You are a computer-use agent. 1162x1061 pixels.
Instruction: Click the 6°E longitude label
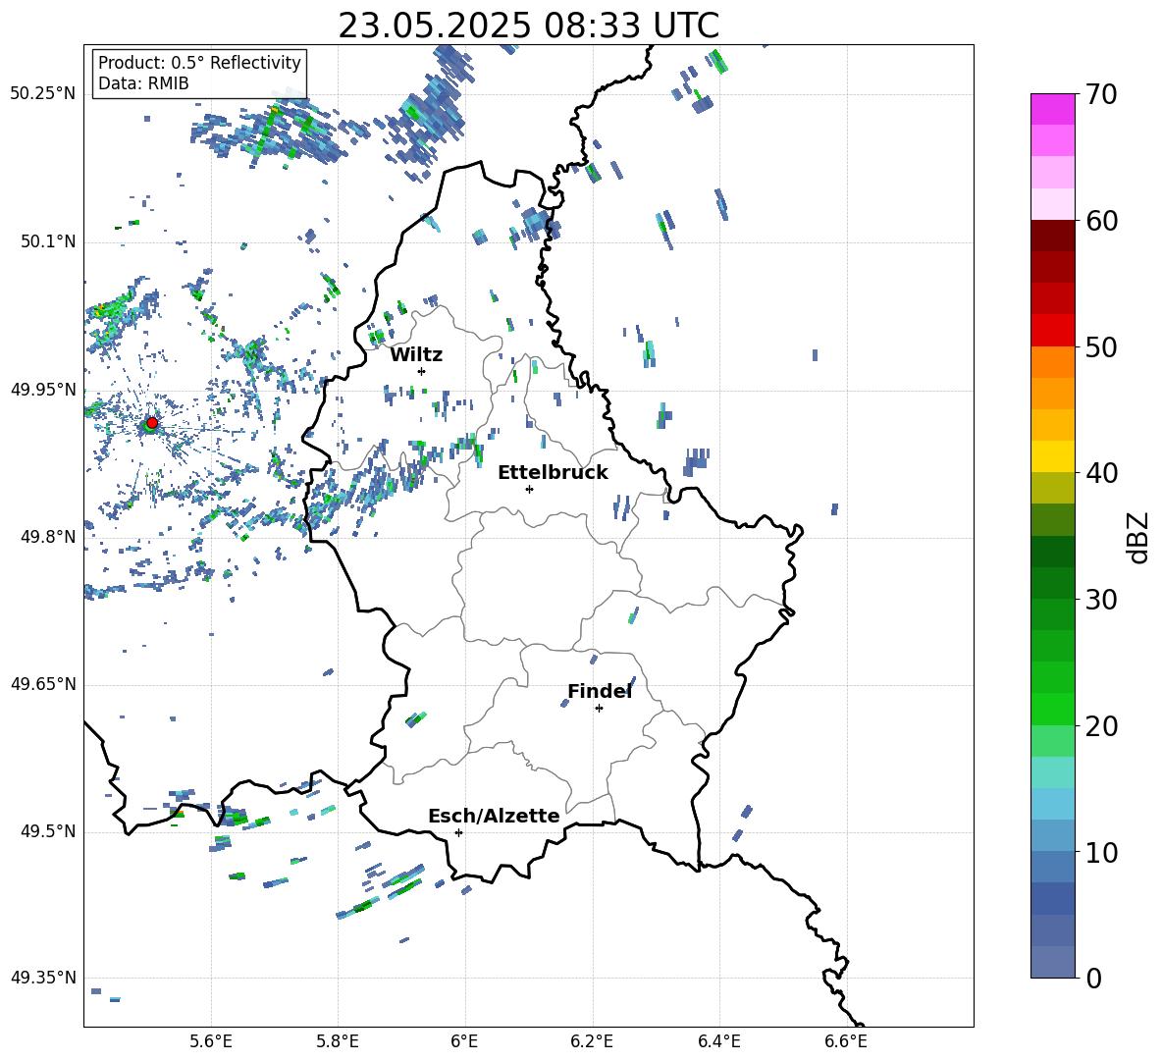click(464, 1041)
